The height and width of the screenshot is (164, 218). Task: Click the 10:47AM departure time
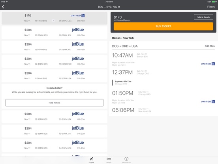pos(122,55)
